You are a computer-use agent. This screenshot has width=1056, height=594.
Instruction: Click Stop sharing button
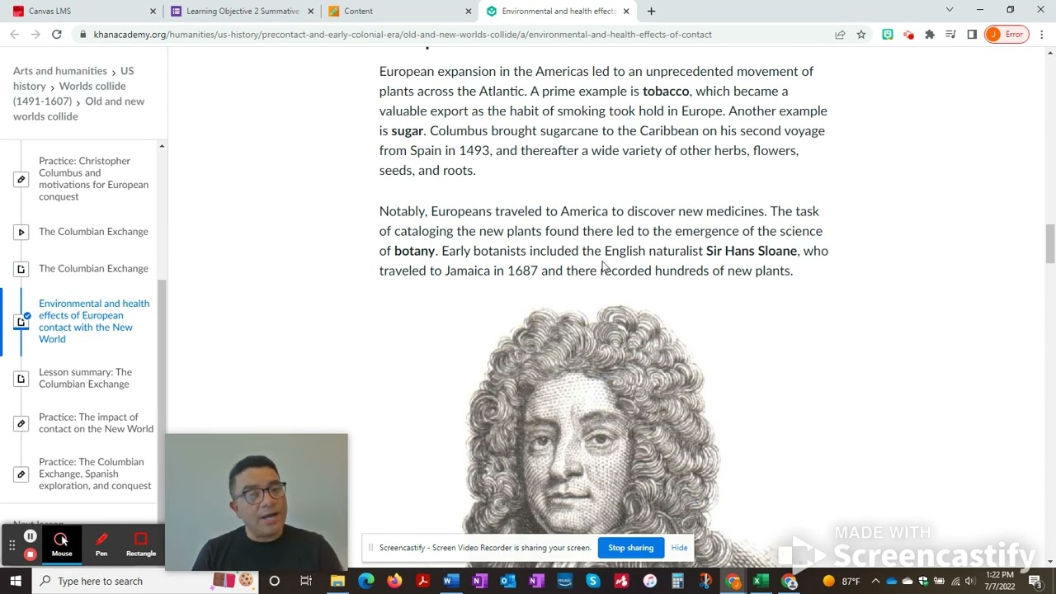point(630,548)
